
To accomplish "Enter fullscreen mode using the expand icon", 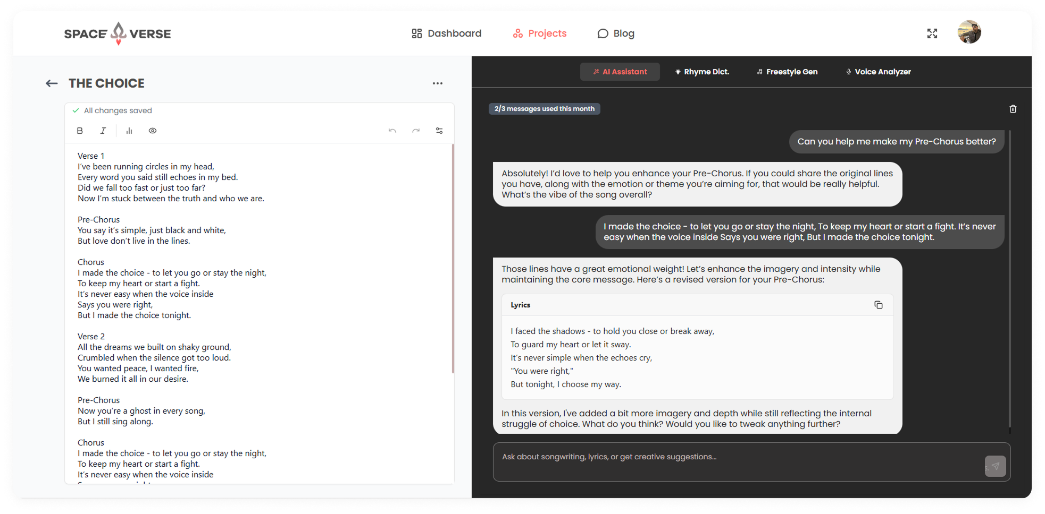I will click(x=932, y=33).
